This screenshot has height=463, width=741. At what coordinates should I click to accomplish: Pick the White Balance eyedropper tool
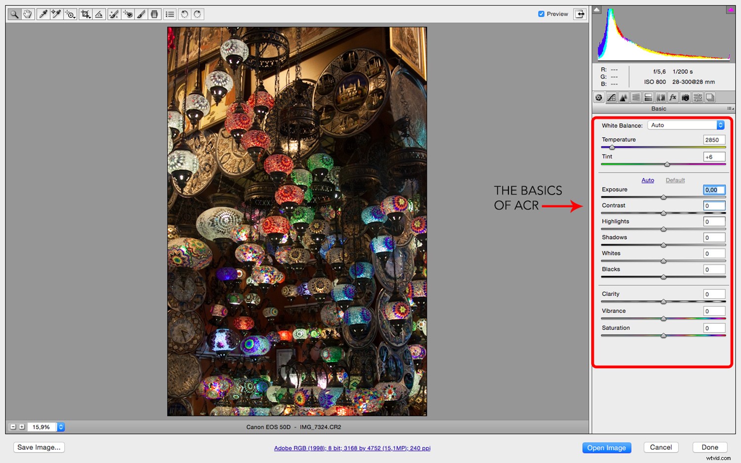(42, 14)
